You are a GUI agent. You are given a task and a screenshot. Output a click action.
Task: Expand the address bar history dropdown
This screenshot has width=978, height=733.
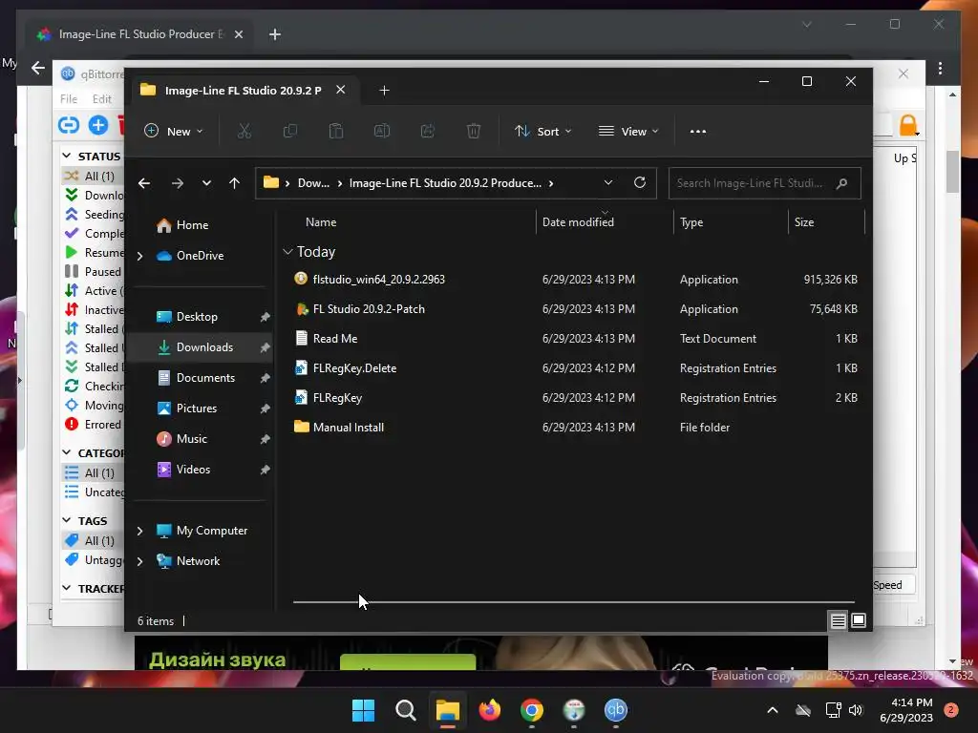click(608, 182)
